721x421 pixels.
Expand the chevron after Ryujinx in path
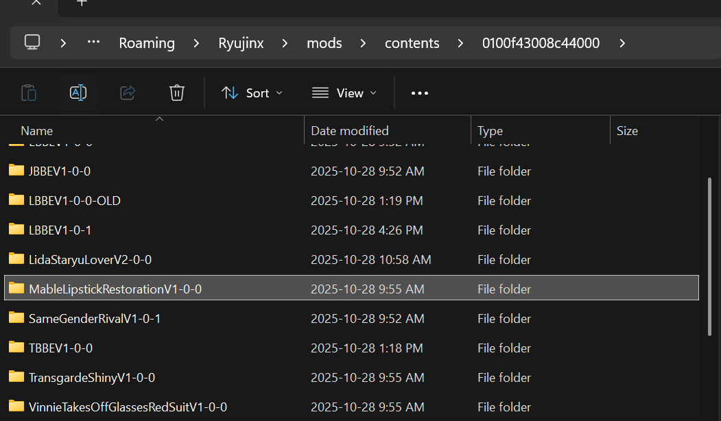coord(285,43)
